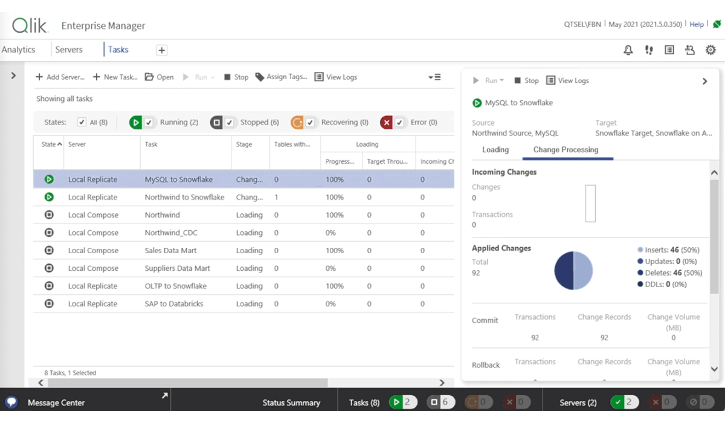Click servers OK badge in status bar

625,402
